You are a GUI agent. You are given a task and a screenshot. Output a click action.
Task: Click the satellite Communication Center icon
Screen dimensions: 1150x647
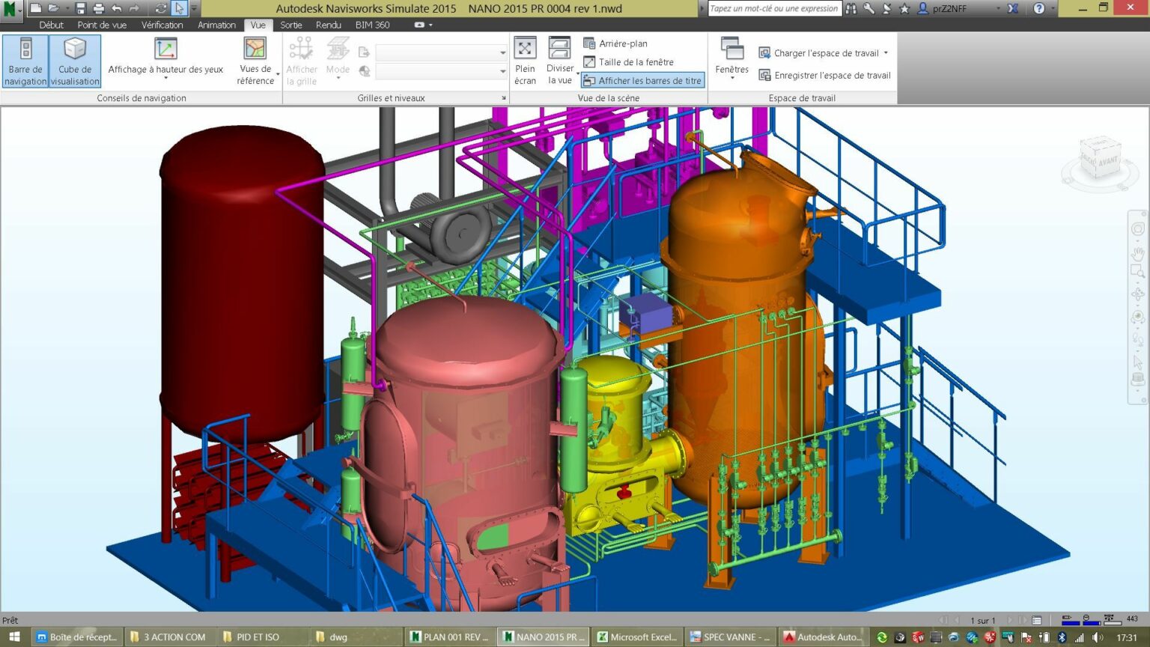[x=886, y=8]
